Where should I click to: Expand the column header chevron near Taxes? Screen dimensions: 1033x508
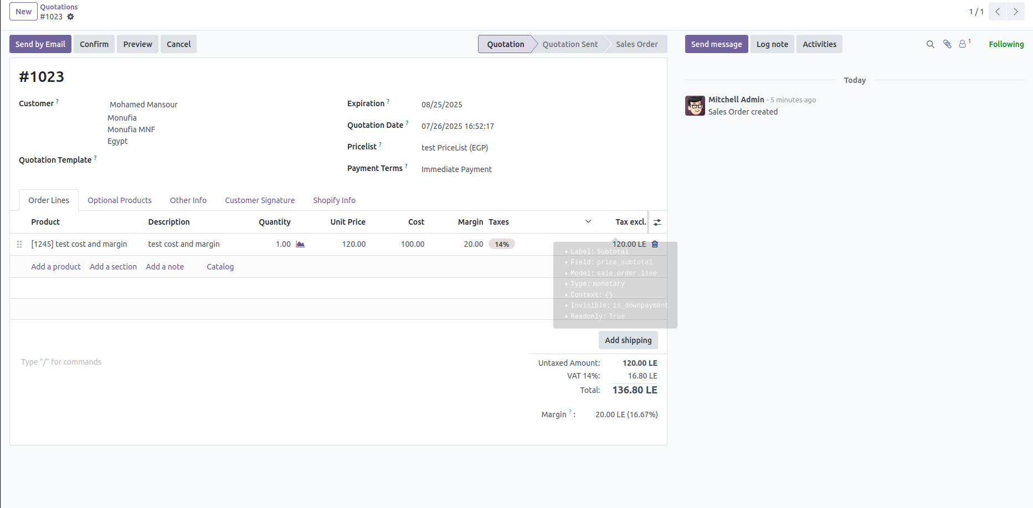point(588,221)
